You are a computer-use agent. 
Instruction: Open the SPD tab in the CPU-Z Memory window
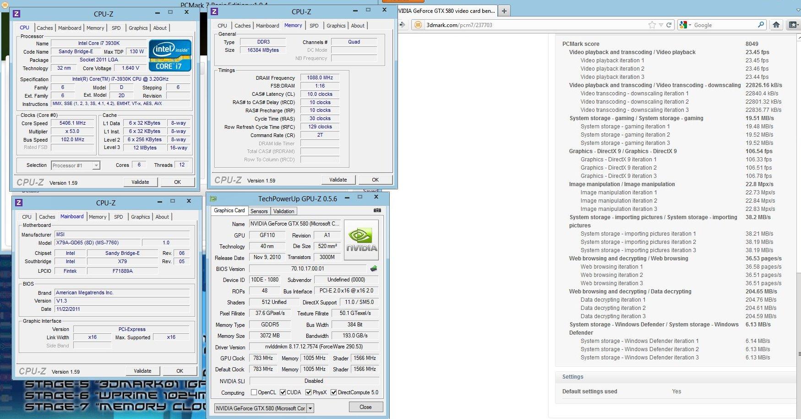click(314, 26)
